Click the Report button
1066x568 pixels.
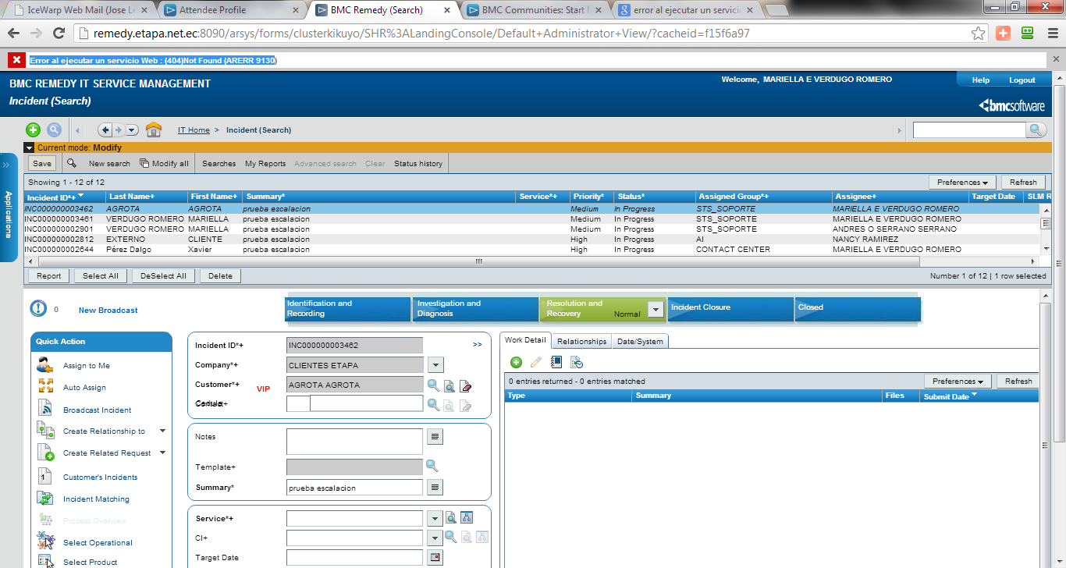[x=49, y=275]
